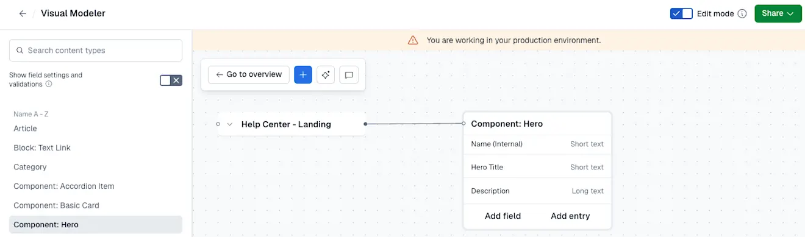Click the Visual Modeler page title
805x237 pixels.
tap(73, 13)
